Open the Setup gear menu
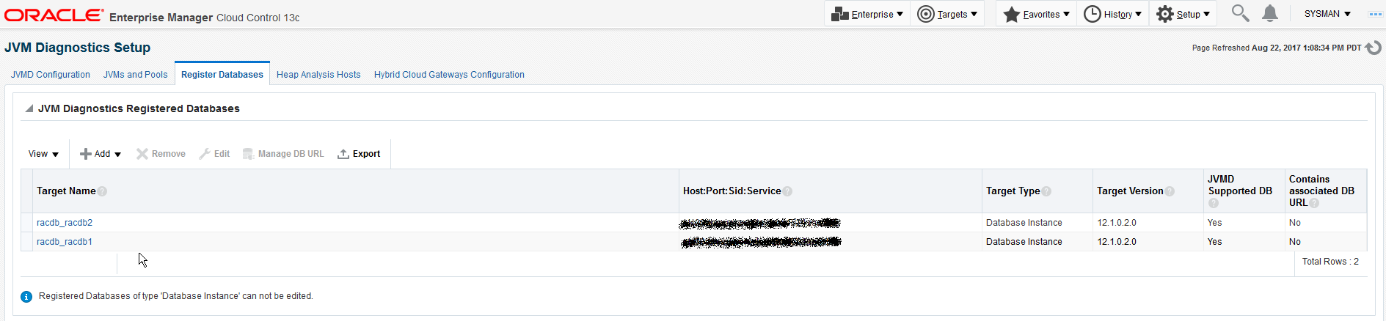The width and height of the screenshot is (1386, 321). click(1183, 14)
